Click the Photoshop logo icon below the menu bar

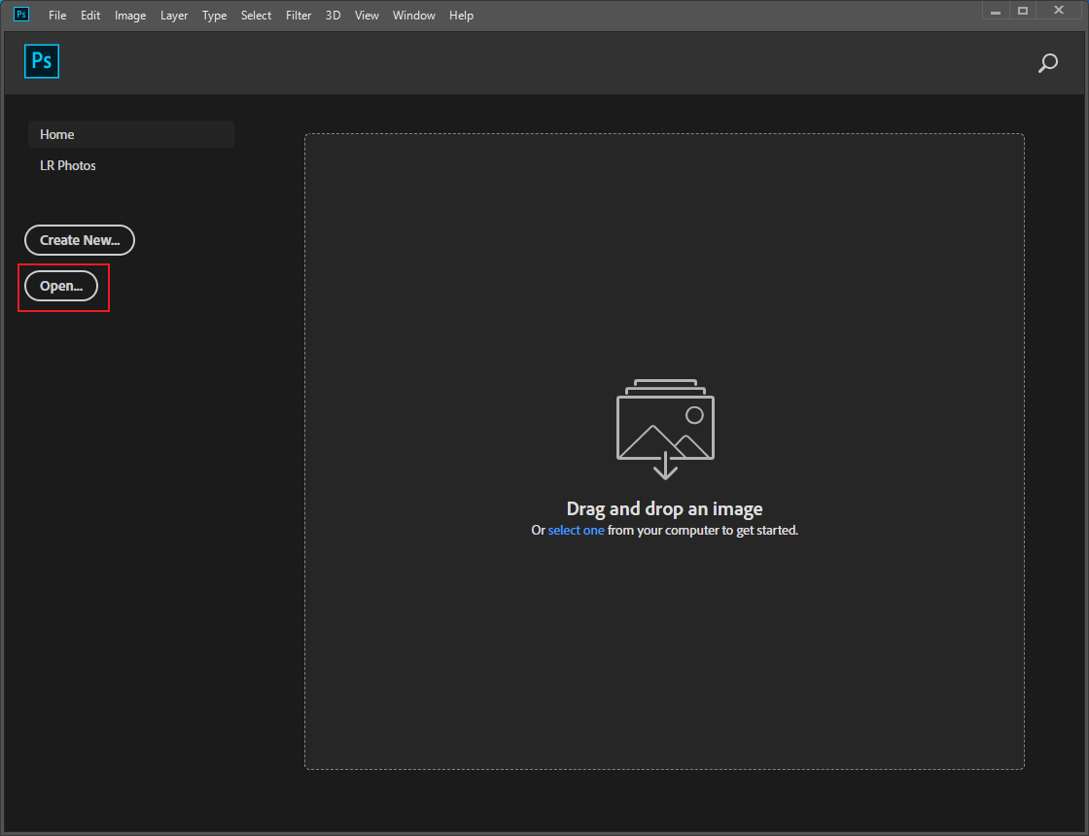[x=42, y=60]
